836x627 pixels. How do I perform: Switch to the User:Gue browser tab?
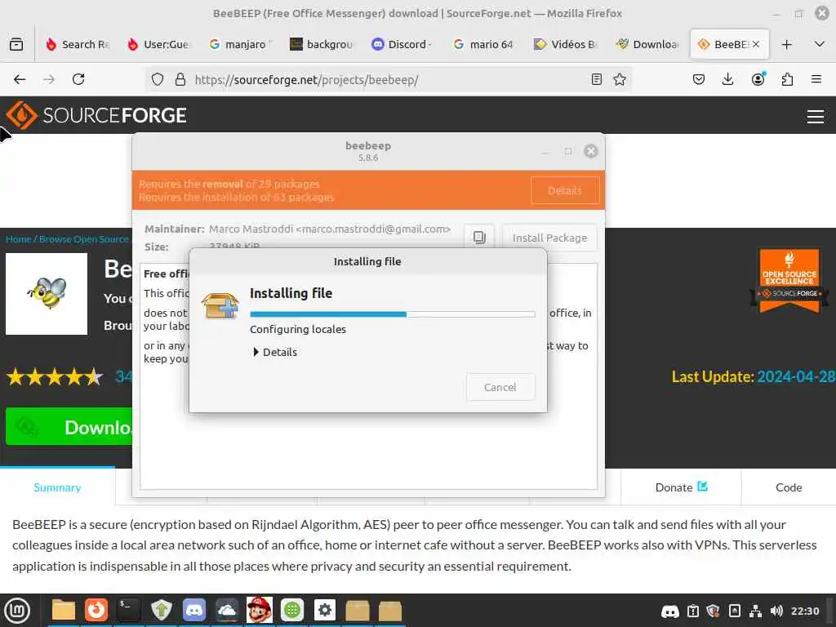coord(159,44)
